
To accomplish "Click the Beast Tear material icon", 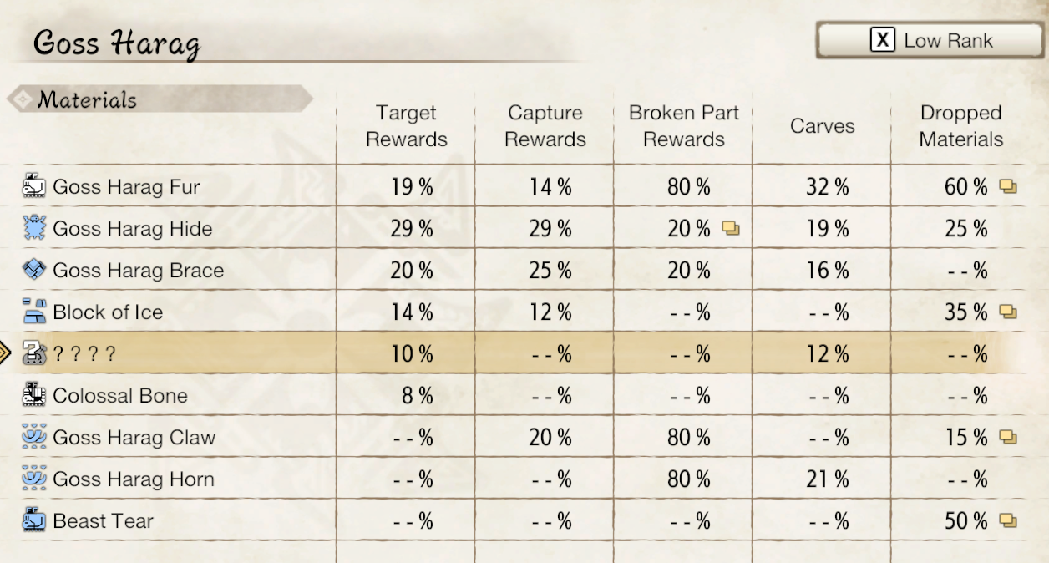I will point(33,520).
